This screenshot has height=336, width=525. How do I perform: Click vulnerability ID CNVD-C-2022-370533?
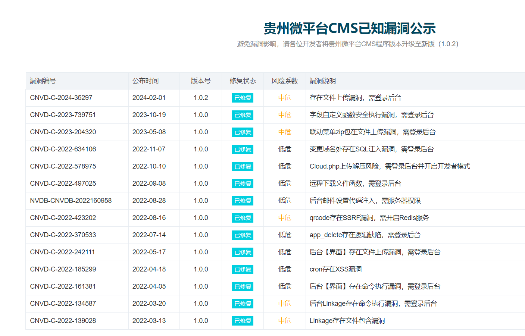(x=63, y=235)
